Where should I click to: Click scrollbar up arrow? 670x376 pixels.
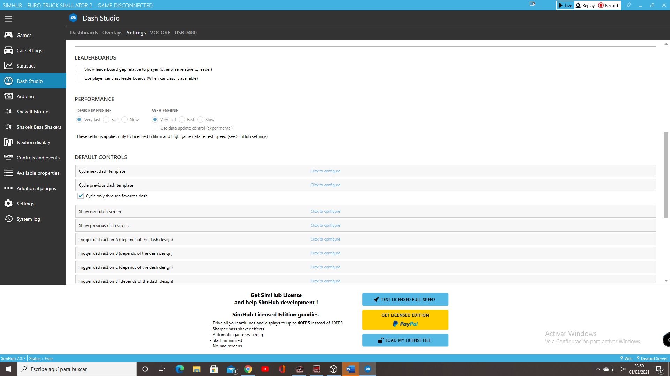[666, 44]
